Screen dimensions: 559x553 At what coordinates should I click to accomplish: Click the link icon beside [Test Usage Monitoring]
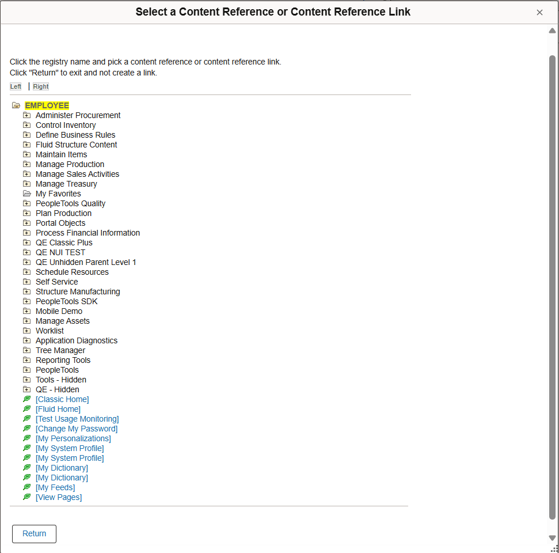pos(26,419)
